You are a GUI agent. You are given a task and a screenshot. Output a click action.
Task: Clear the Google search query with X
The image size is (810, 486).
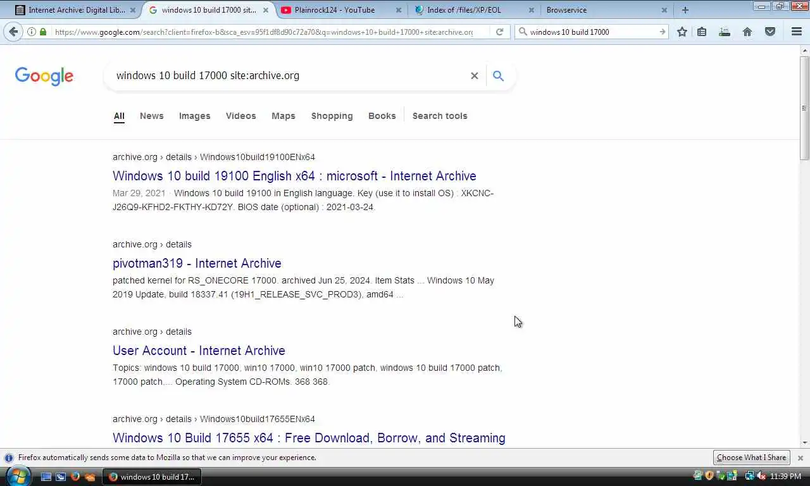[474, 75]
